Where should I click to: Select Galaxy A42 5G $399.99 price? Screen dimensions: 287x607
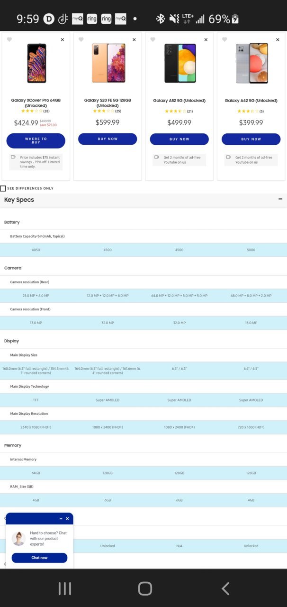click(251, 123)
